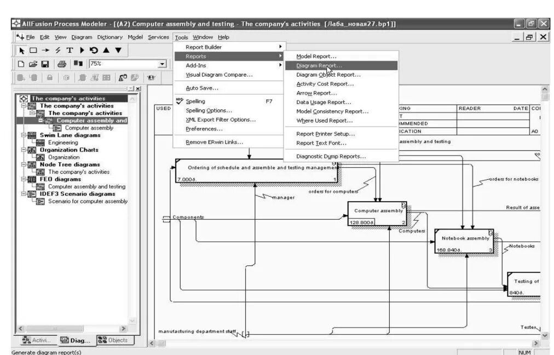This screenshot has height=355, width=554.
Task: Select Computer assembly and testing under FEO
Action: (x=86, y=186)
